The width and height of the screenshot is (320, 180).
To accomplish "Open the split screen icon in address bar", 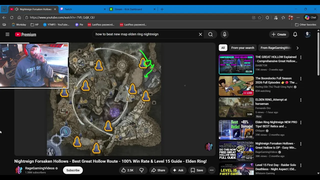I will [x=253, y=17].
